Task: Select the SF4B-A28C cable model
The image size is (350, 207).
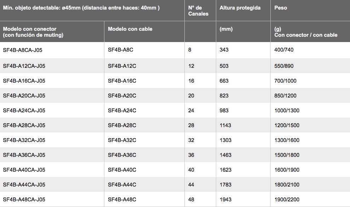Action: (122, 125)
